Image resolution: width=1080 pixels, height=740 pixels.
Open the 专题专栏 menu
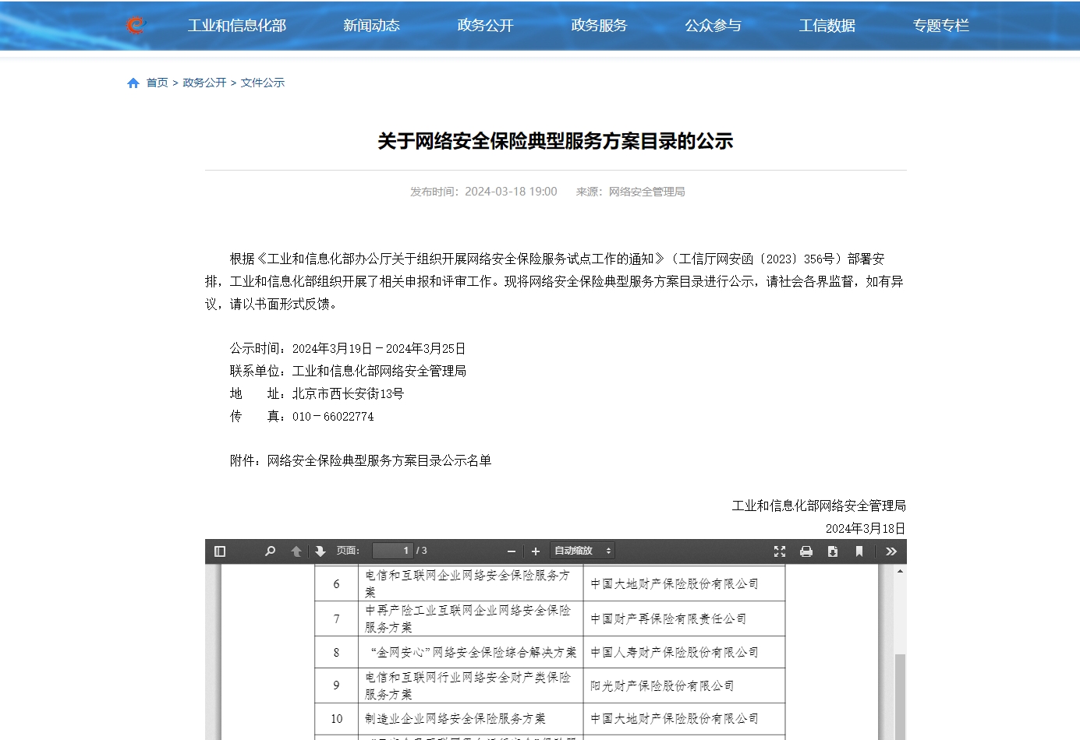click(940, 26)
